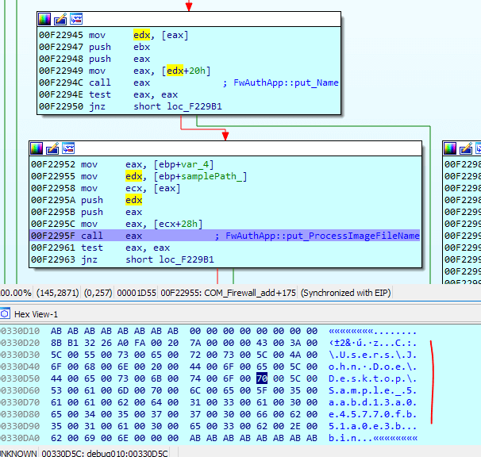The image size is (481, 457).
Task: Click edit comment icon in right-side block
Action: pyautogui.click(x=466, y=148)
